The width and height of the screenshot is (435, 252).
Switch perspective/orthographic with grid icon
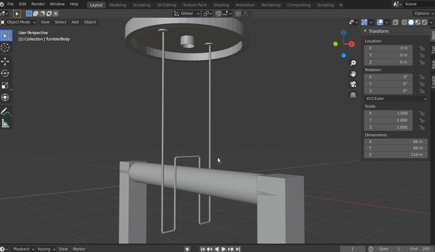coord(353,95)
